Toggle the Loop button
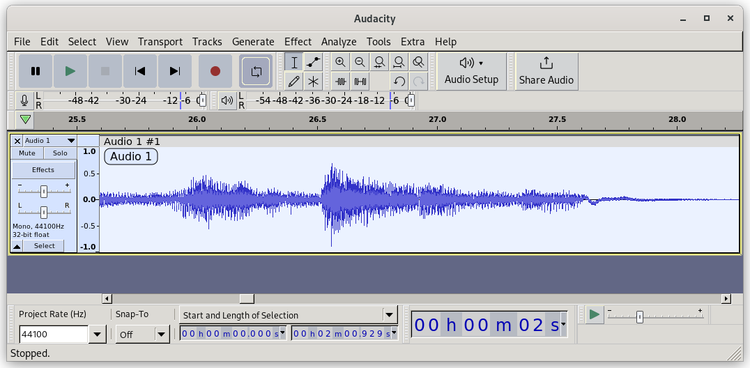This screenshot has height=368, width=750. coord(256,72)
